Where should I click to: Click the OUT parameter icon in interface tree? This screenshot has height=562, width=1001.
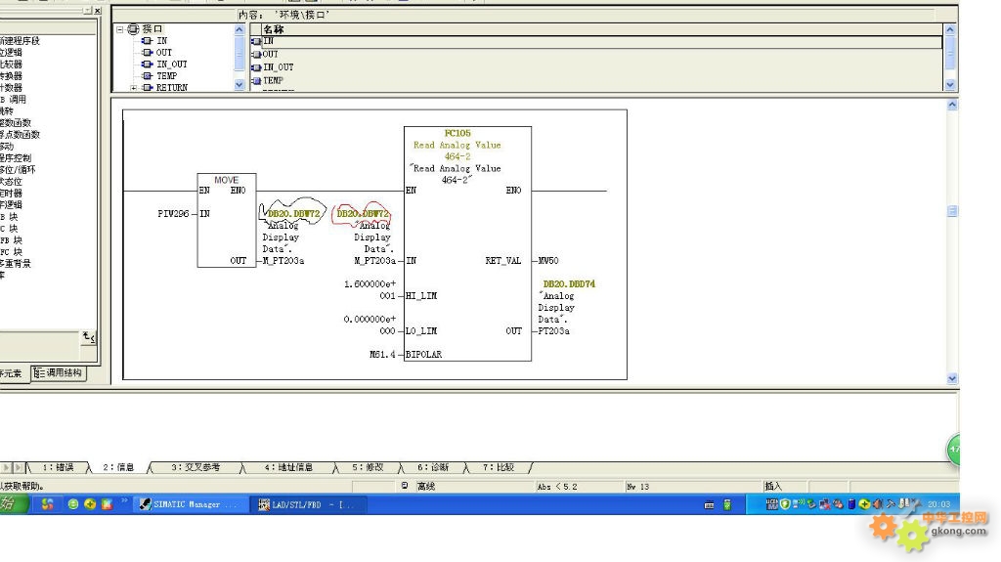[x=147, y=53]
